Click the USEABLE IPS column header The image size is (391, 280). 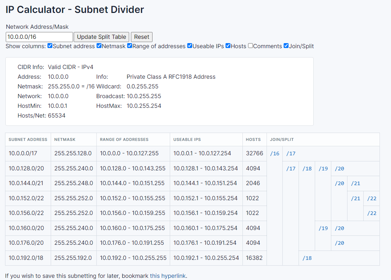pyautogui.click(x=206, y=139)
